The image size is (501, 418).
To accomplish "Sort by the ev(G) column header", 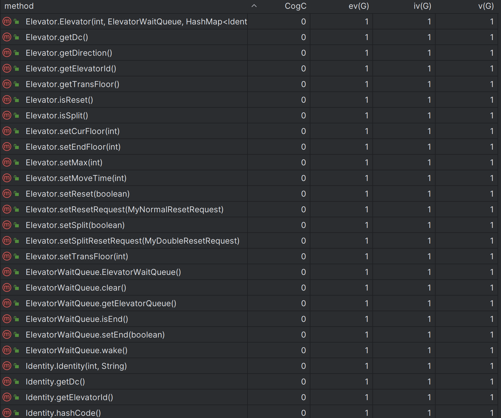I will (359, 6).
